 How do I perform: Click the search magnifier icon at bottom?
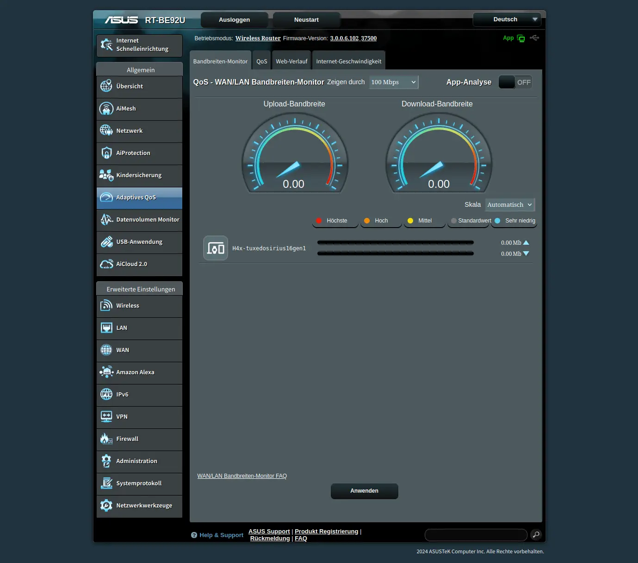(x=536, y=535)
